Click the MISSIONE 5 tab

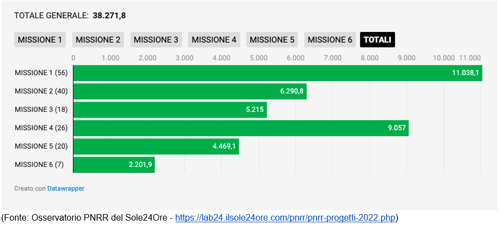click(x=272, y=40)
